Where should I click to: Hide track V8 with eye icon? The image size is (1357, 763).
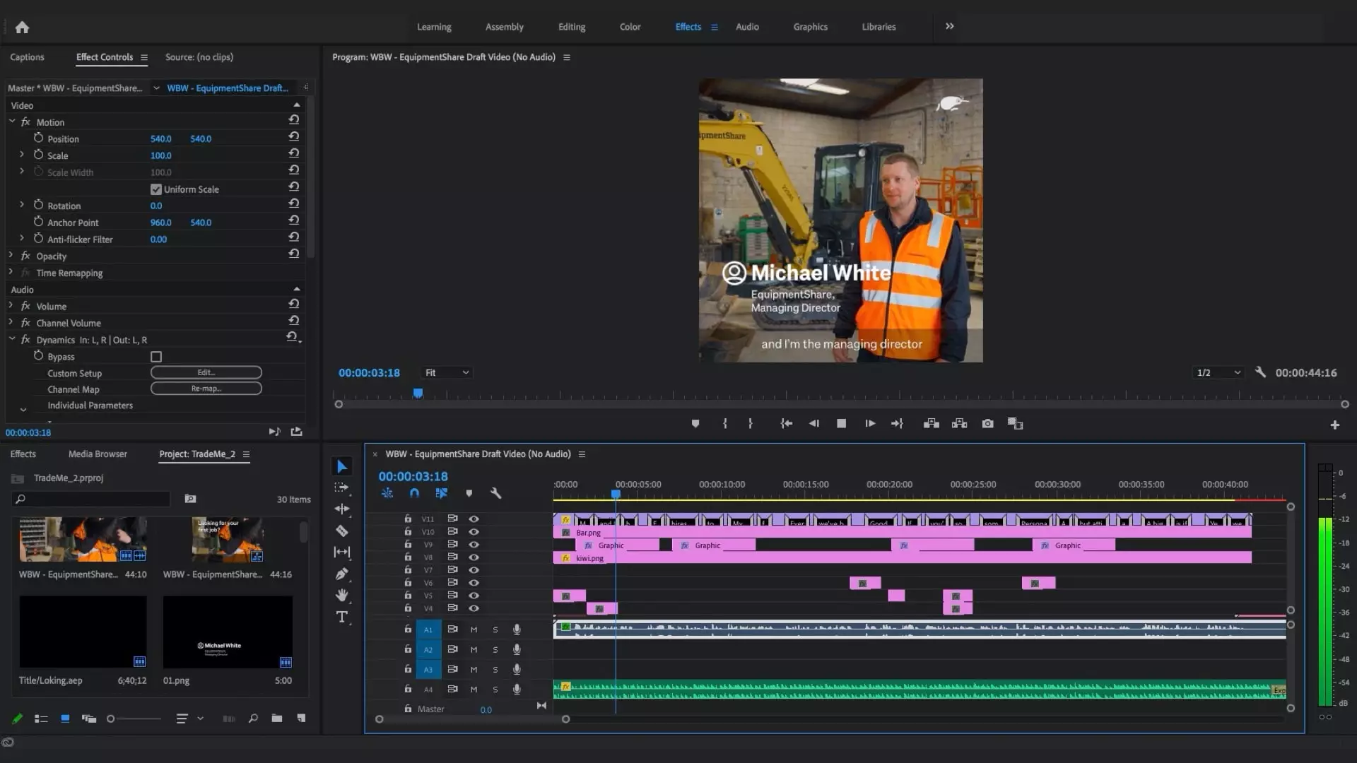pos(474,557)
